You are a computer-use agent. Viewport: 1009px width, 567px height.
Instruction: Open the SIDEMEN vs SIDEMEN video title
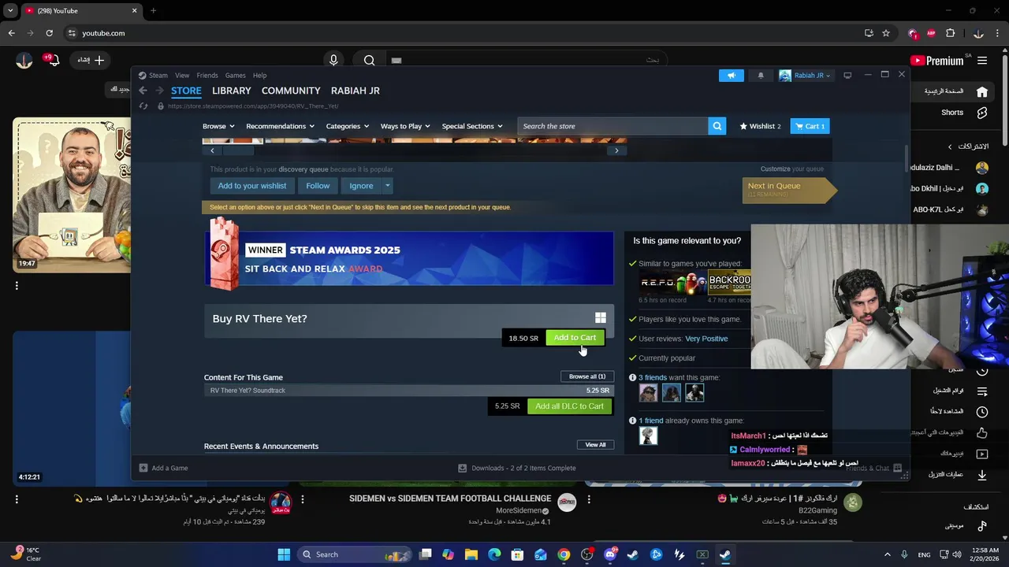coord(450,498)
